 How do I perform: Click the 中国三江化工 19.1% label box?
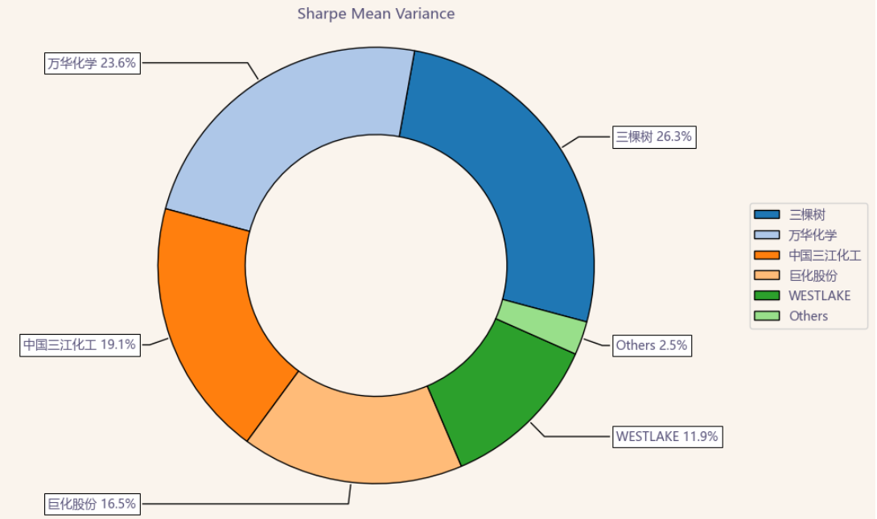[80, 344]
